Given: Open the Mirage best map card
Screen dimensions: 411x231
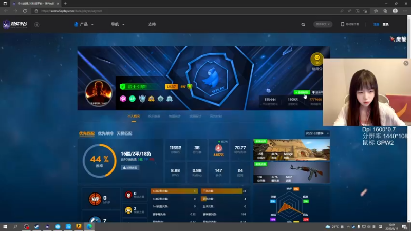Looking at the screenshot, I should pyautogui.click(x=291, y=149).
